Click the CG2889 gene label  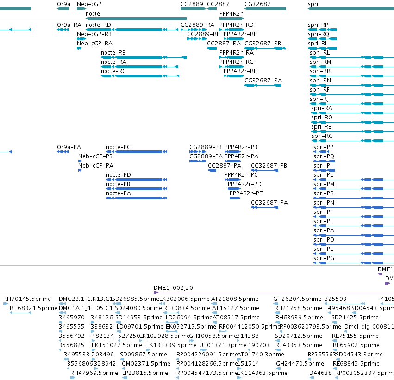click(192, 4)
